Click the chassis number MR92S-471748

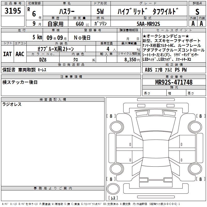coord(174,82)
